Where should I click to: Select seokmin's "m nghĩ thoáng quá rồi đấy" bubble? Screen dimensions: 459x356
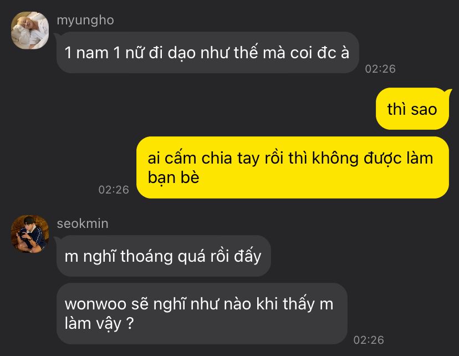[x=164, y=256]
